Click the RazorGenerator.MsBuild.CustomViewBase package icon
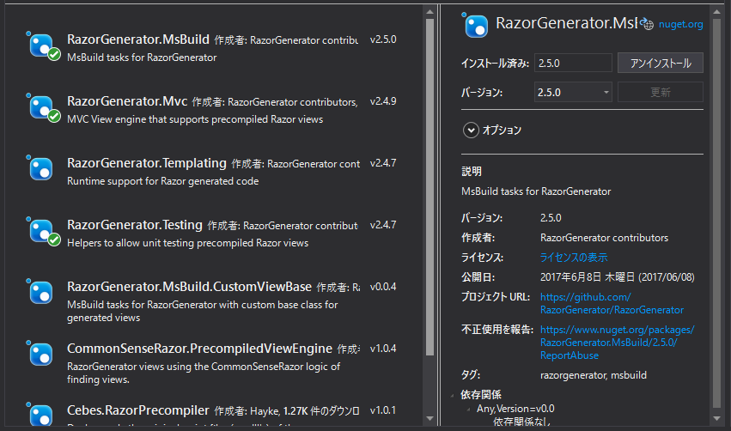Viewport: 731px width, 431px height. pyautogui.click(x=40, y=292)
